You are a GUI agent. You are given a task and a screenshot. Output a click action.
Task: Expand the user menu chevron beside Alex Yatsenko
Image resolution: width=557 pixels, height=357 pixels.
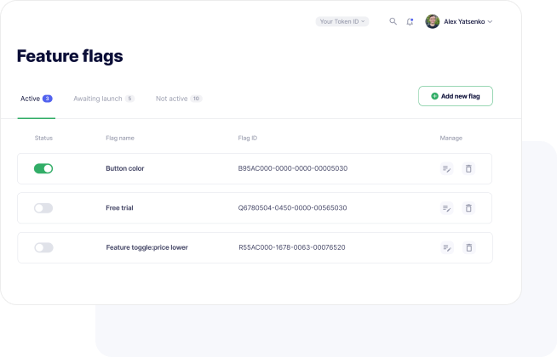tap(491, 21)
